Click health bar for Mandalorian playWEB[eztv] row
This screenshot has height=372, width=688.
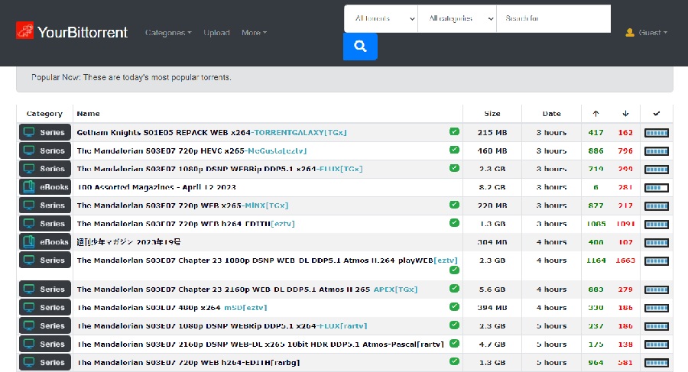[x=657, y=261]
